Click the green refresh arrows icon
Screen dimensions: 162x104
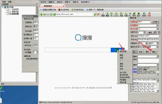click(x=51, y=14)
